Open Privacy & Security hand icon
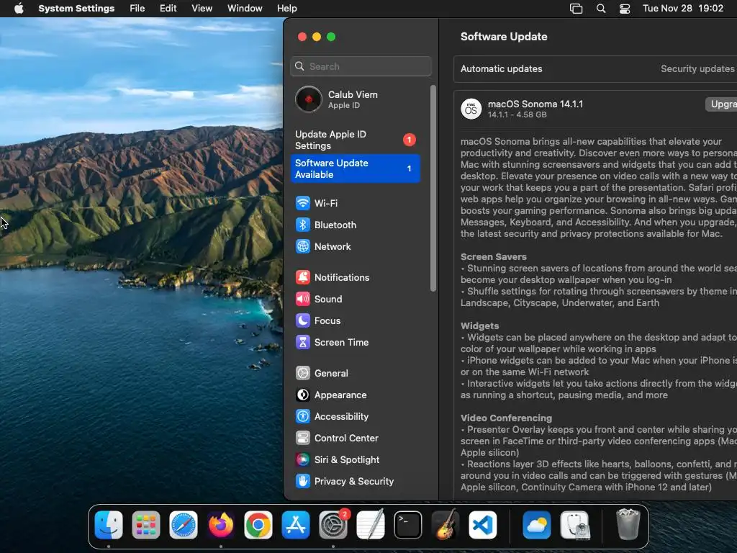Viewport: 737px width, 553px height. 303,482
